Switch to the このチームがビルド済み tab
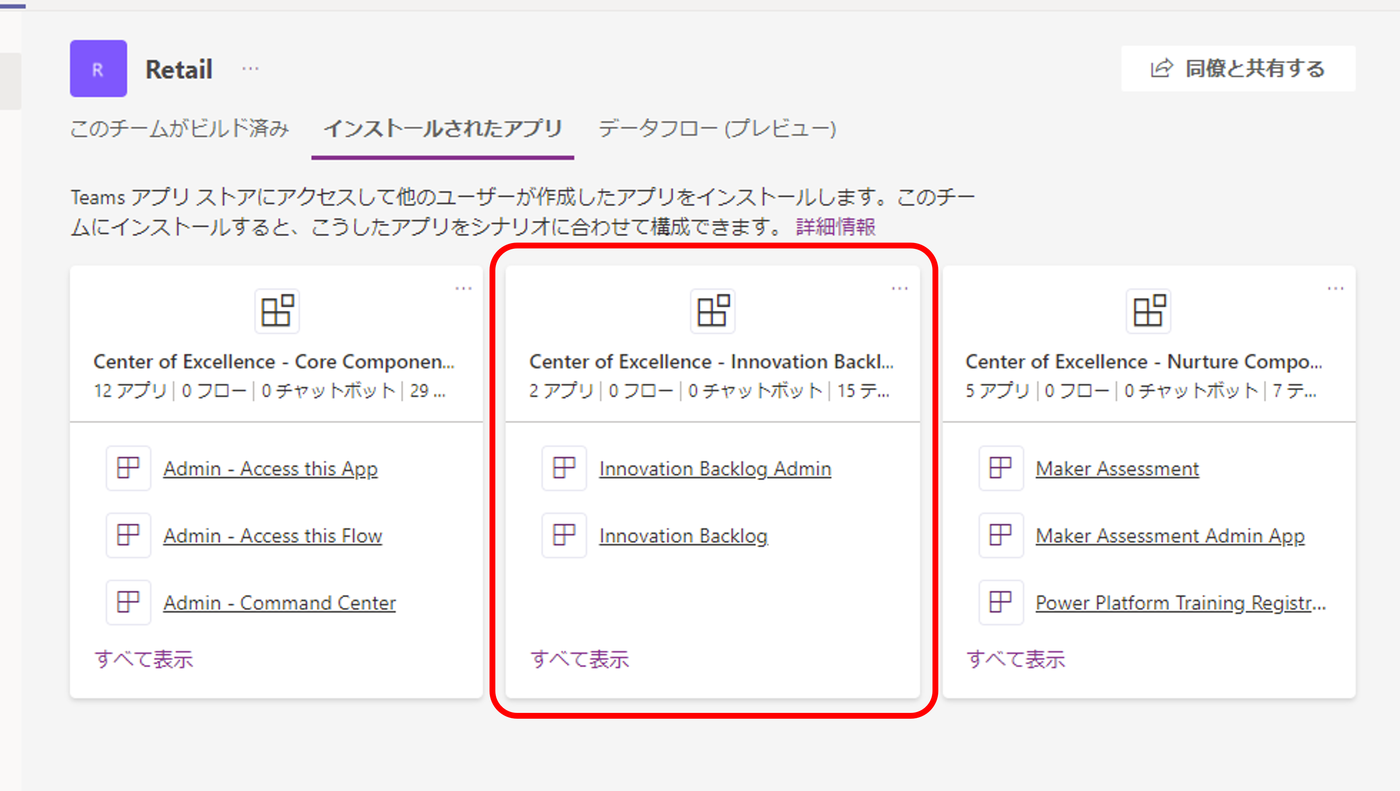Viewport: 1400px width, 791px height. [180, 129]
